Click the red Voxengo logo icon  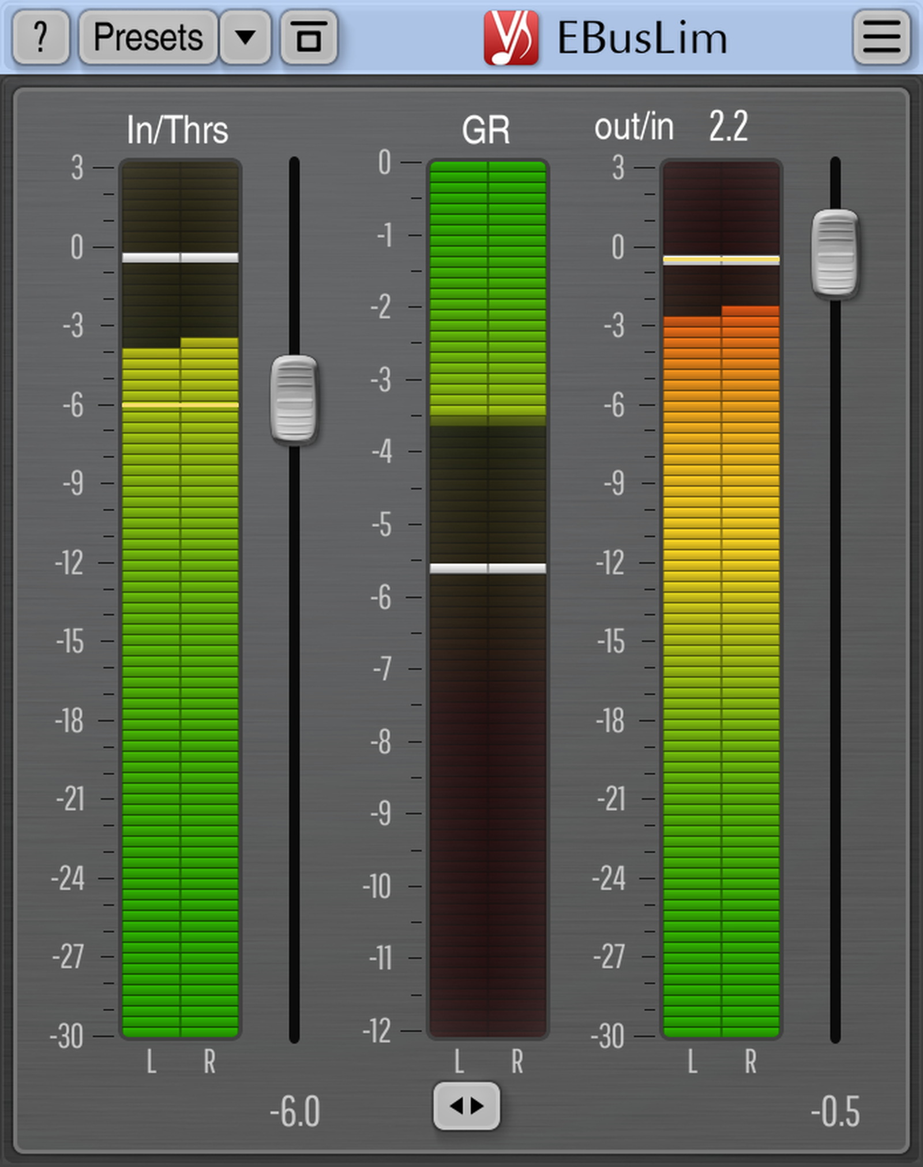coord(511,37)
